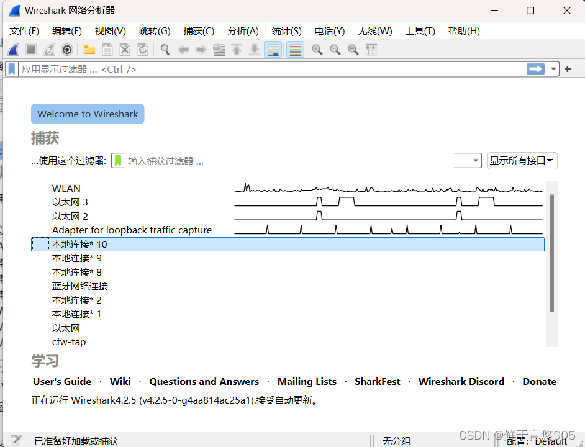Open the Wiki link

pyautogui.click(x=120, y=382)
